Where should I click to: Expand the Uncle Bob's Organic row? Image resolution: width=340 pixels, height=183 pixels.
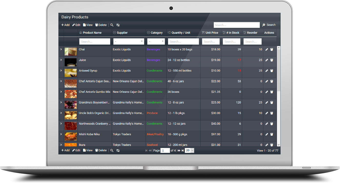coord(61,113)
